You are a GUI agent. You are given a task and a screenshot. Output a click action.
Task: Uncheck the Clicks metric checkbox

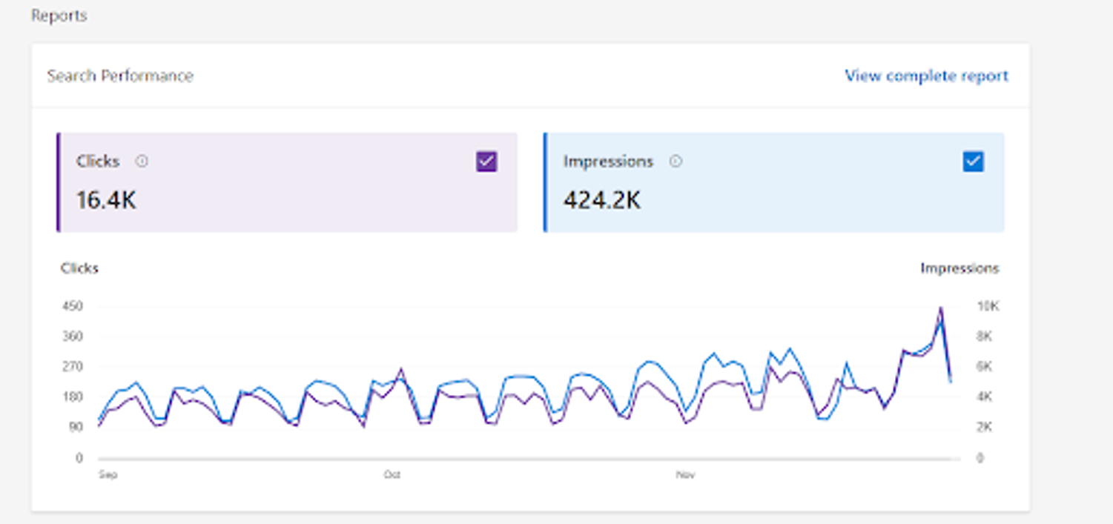point(486,161)
